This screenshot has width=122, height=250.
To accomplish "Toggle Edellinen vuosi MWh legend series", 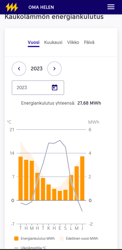I will click(79, 239).
